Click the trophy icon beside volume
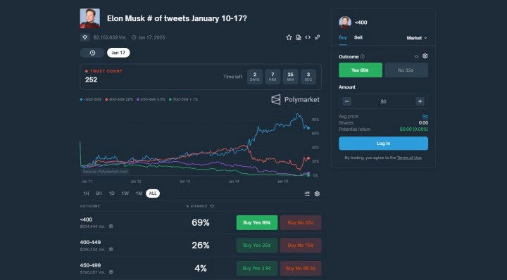 click(85, 37)
